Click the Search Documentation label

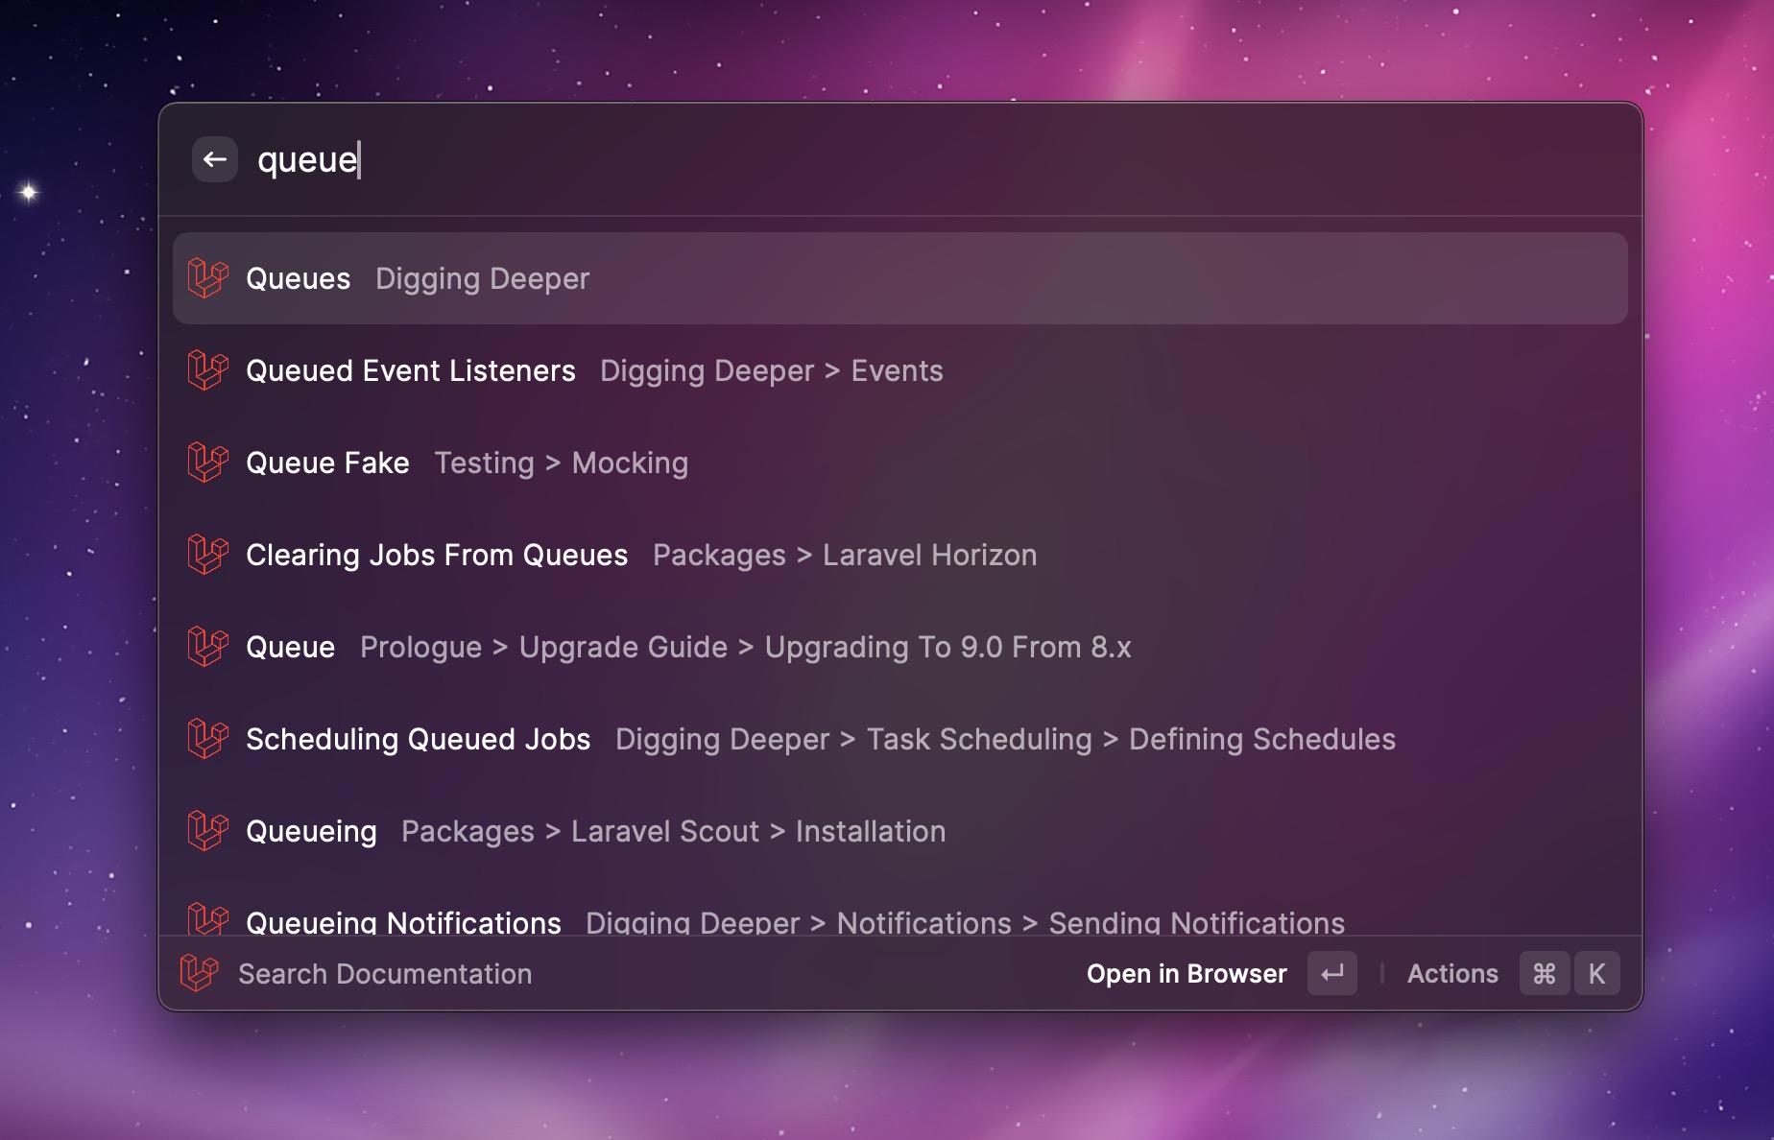[385, 973]
